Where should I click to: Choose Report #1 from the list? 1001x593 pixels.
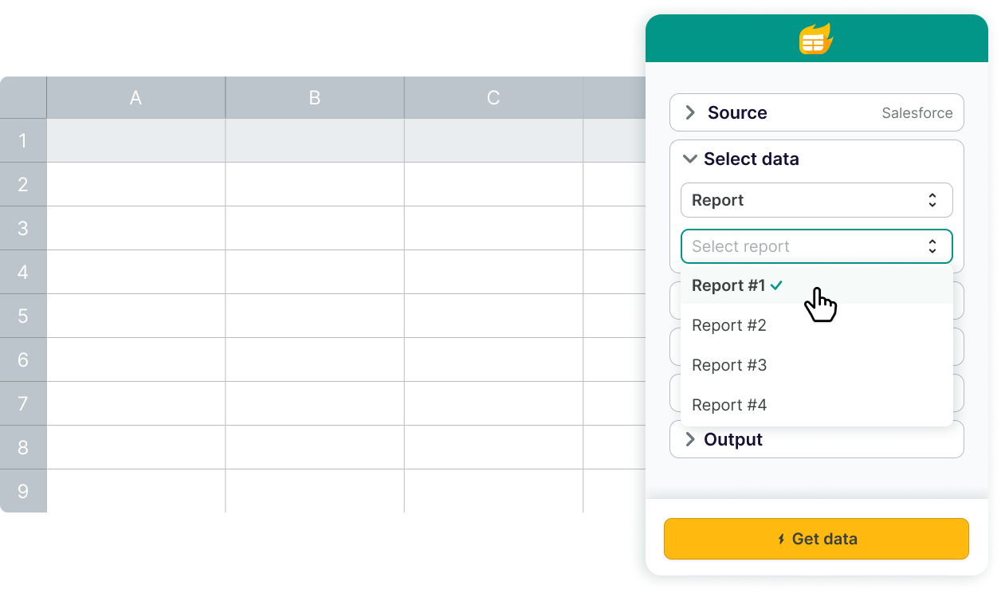point(728,285)
